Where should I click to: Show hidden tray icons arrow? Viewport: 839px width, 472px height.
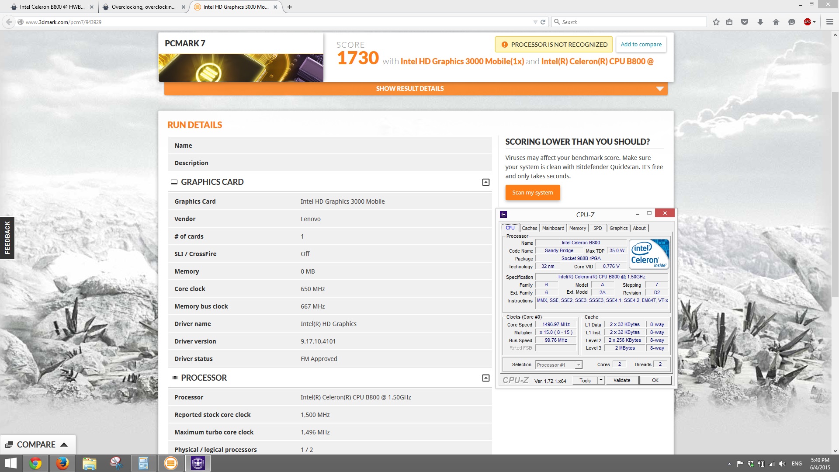tap(729, 464)
